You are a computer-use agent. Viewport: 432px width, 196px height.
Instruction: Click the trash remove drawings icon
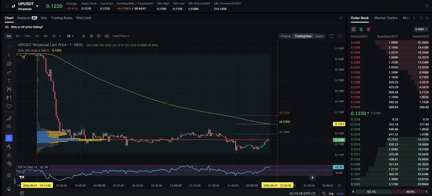(x=9, y=175)
